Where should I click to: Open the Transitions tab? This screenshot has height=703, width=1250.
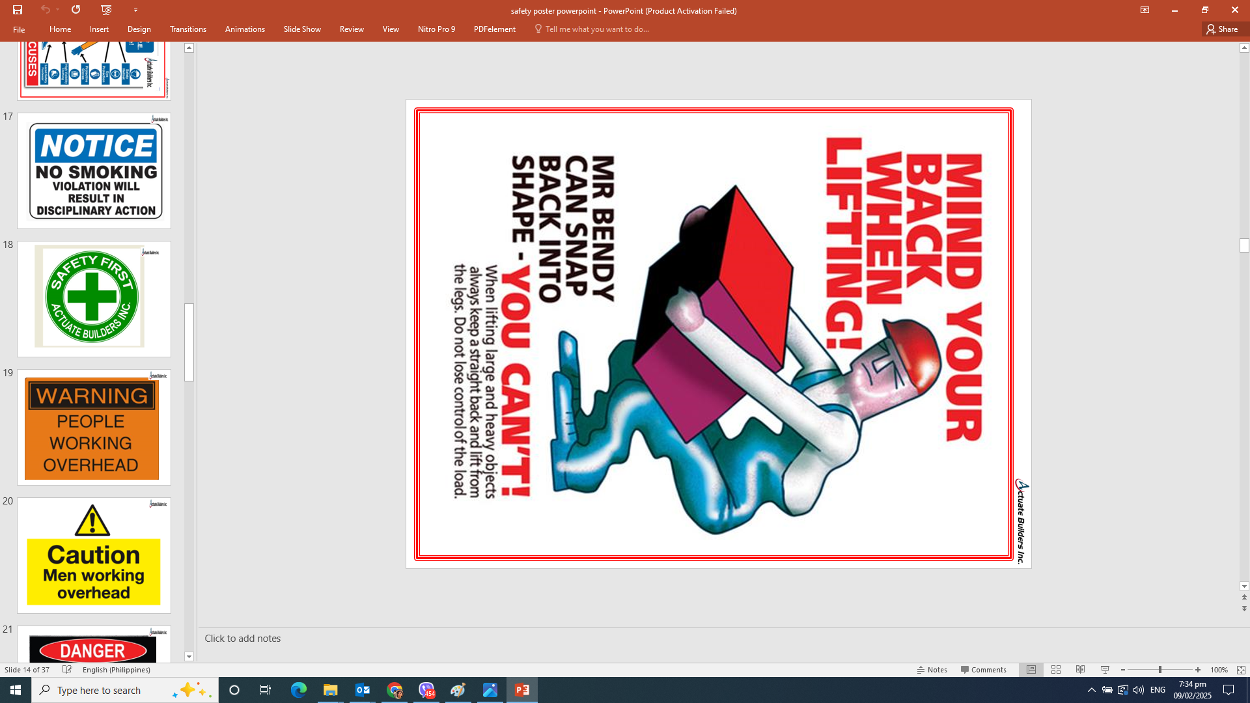187,29
